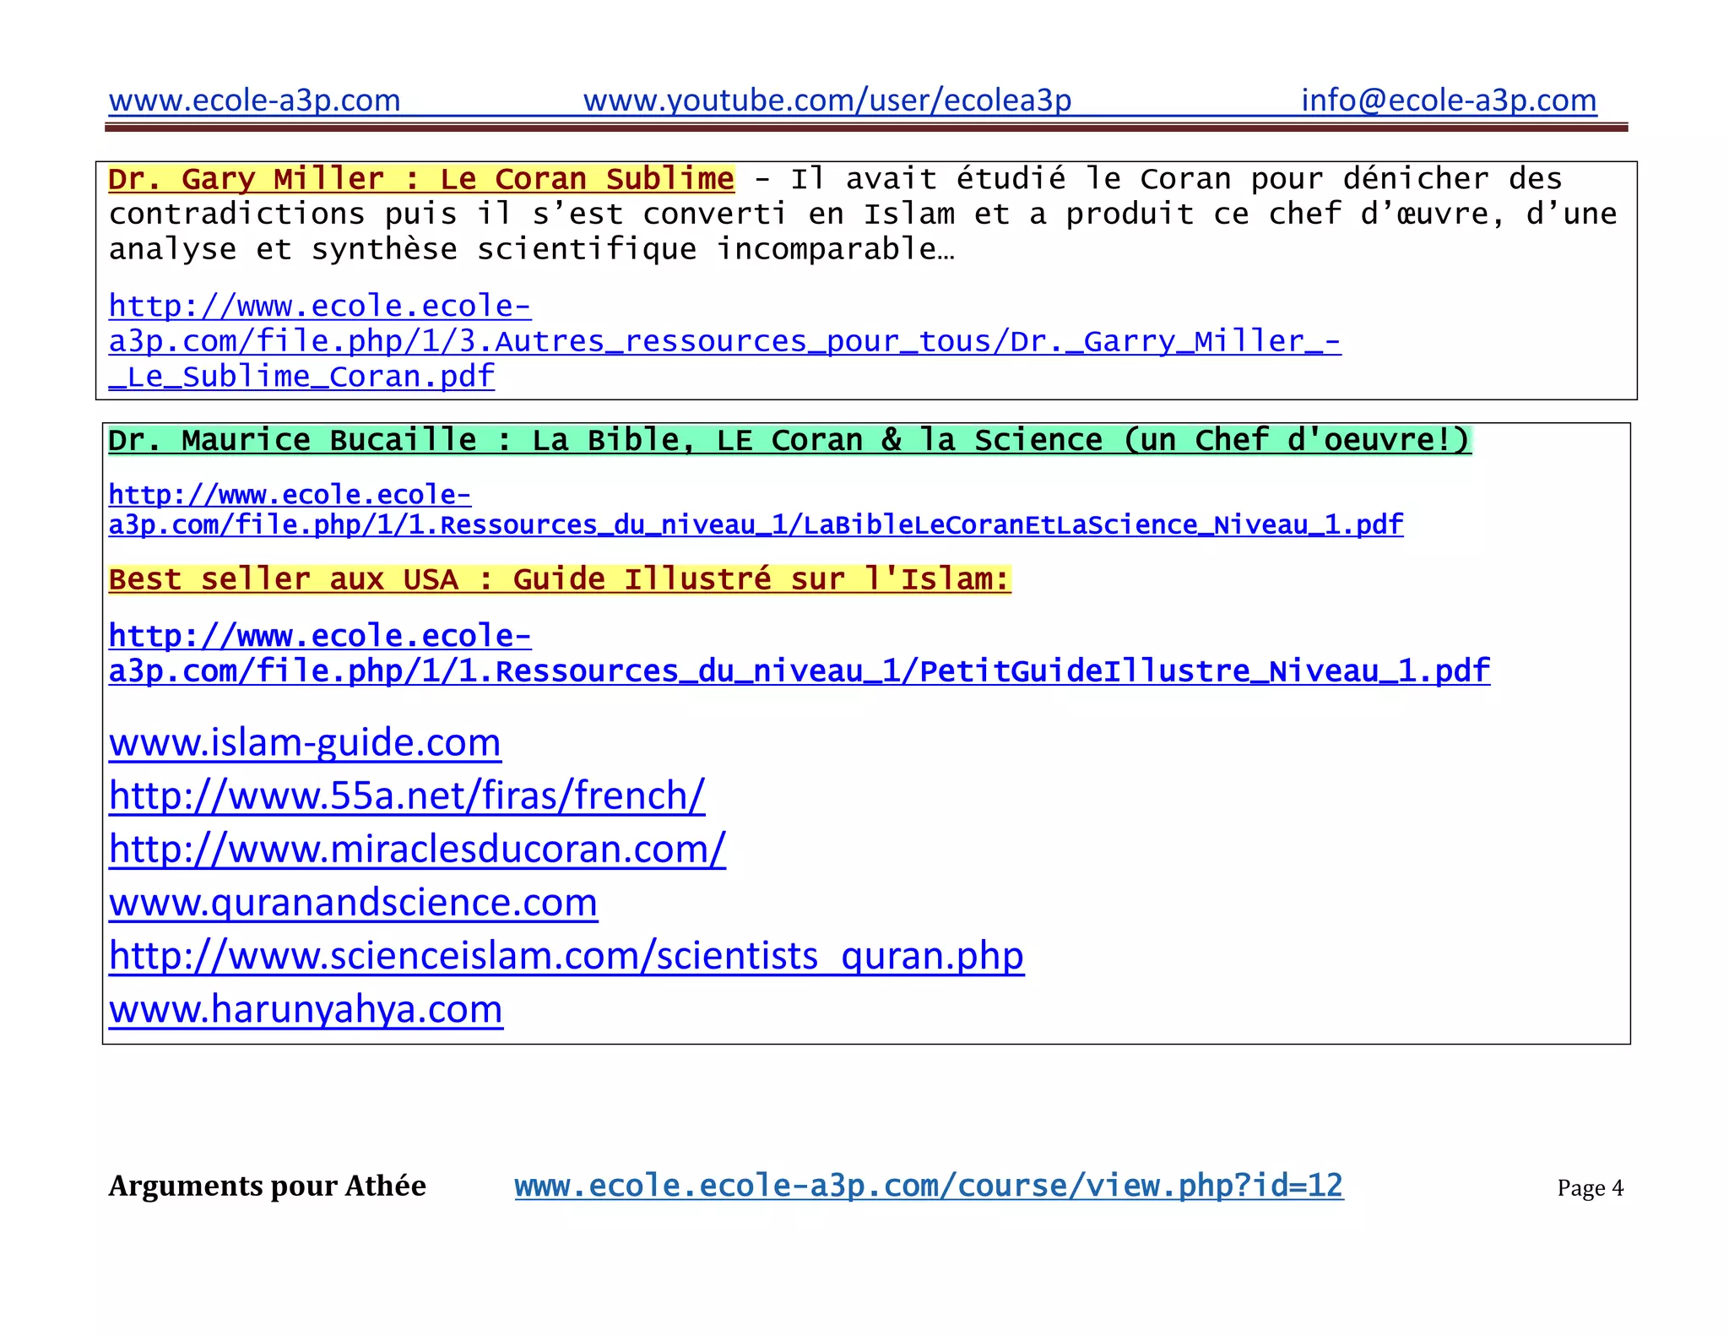Click the 'Arguments pour Athée' footer text
The width and height of the screenshot is (1729, 1336).
coord(267,1187)
